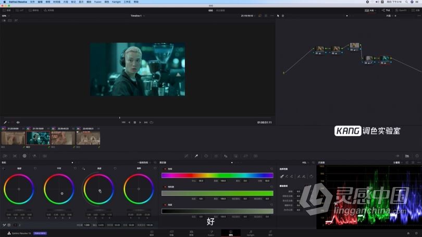The height and width of the screenshot is (237, 422).
Task: Select clip 03 thumbnail in the timeline
Action: pos(63,138)
